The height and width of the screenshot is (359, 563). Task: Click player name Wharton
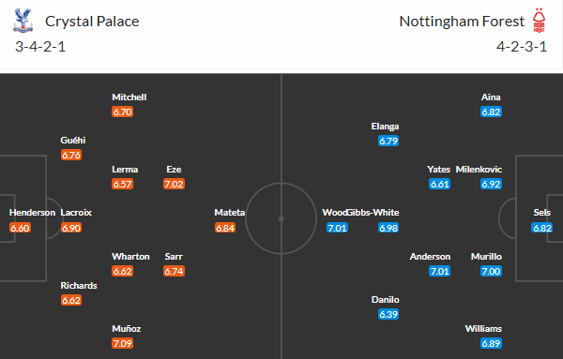pos(130,257)
